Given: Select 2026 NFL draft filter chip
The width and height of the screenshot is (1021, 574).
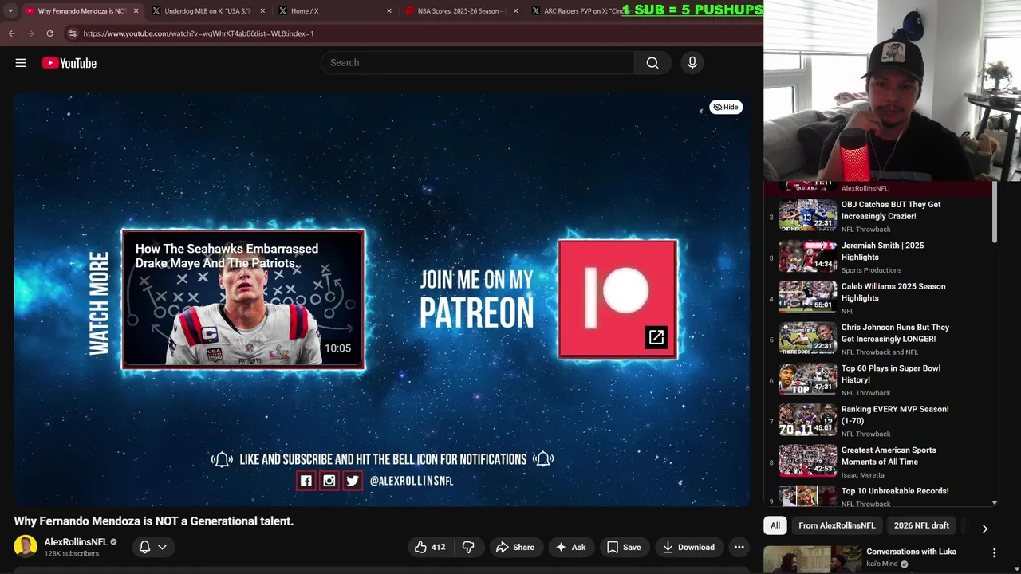Looking at the screenshot, I should coord(921,525).
